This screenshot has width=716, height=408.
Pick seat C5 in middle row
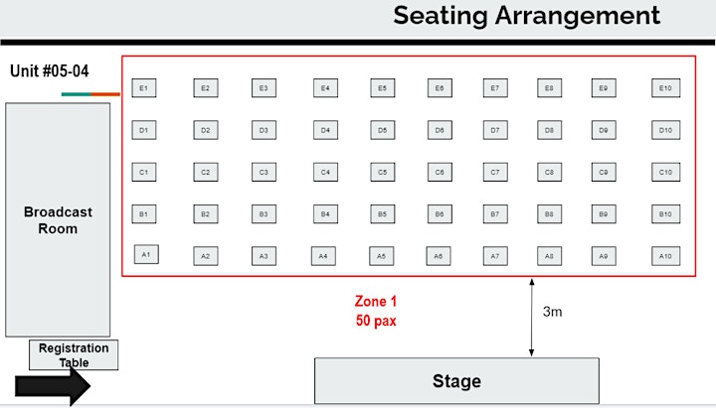[x=383, y=173]
